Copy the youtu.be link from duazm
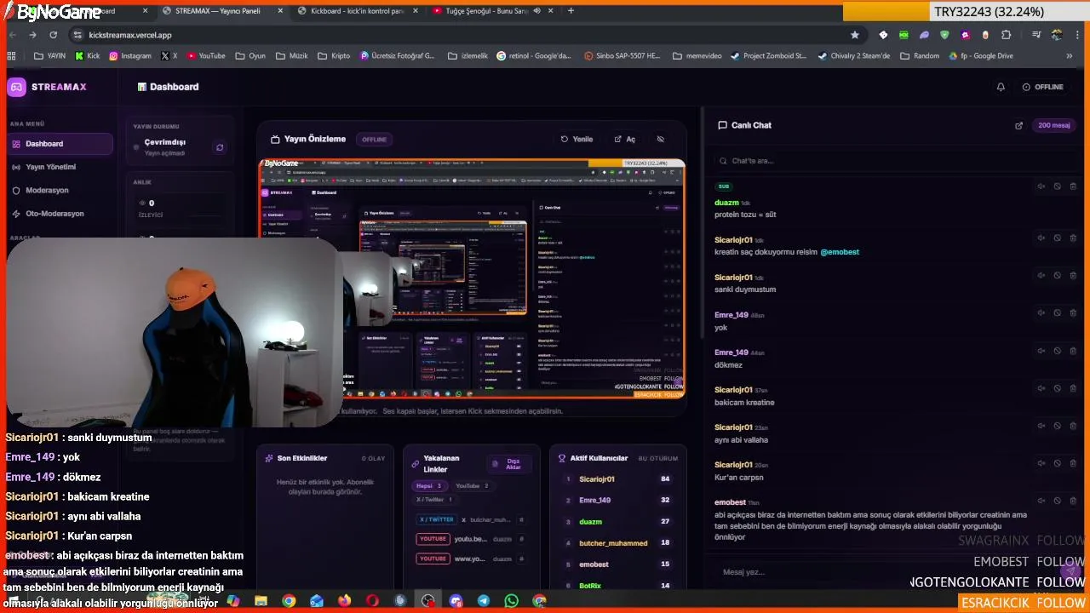Viewport: 1090px width, 613px height. (521, 539)
